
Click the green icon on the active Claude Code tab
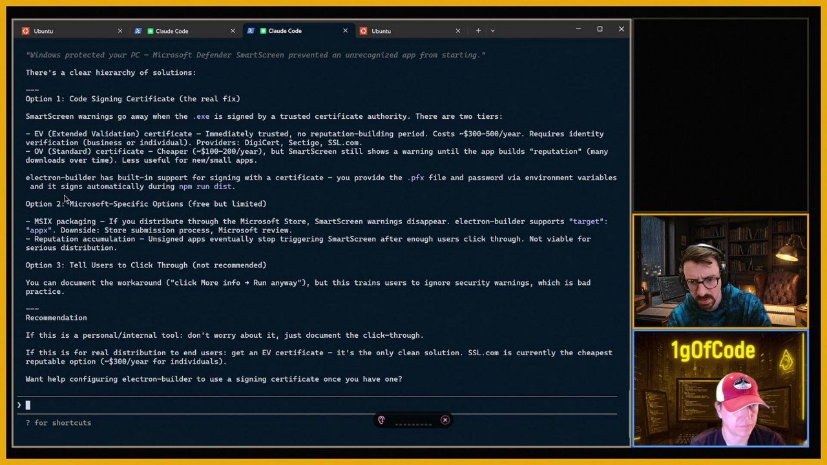pos(264,31)
